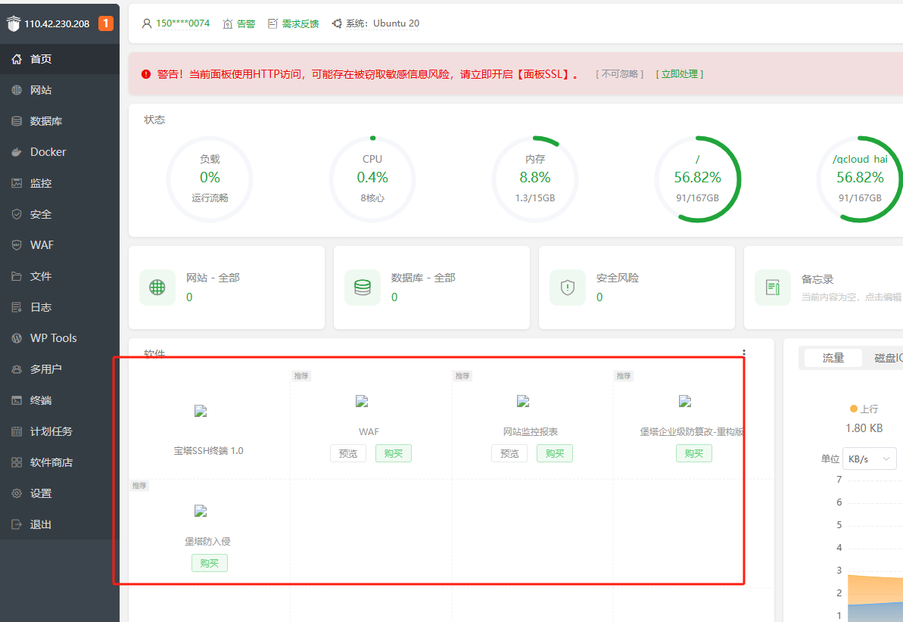The image size is (903, 622).
Task: Click 预览 button under 网站监控报表
Action: pyautogui.click(x=509, y=453)
